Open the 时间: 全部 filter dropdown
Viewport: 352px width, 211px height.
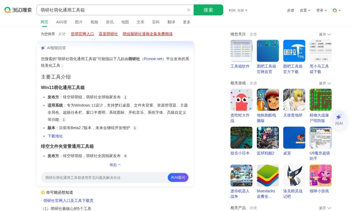pyautogui.click(x=238, y=10)
